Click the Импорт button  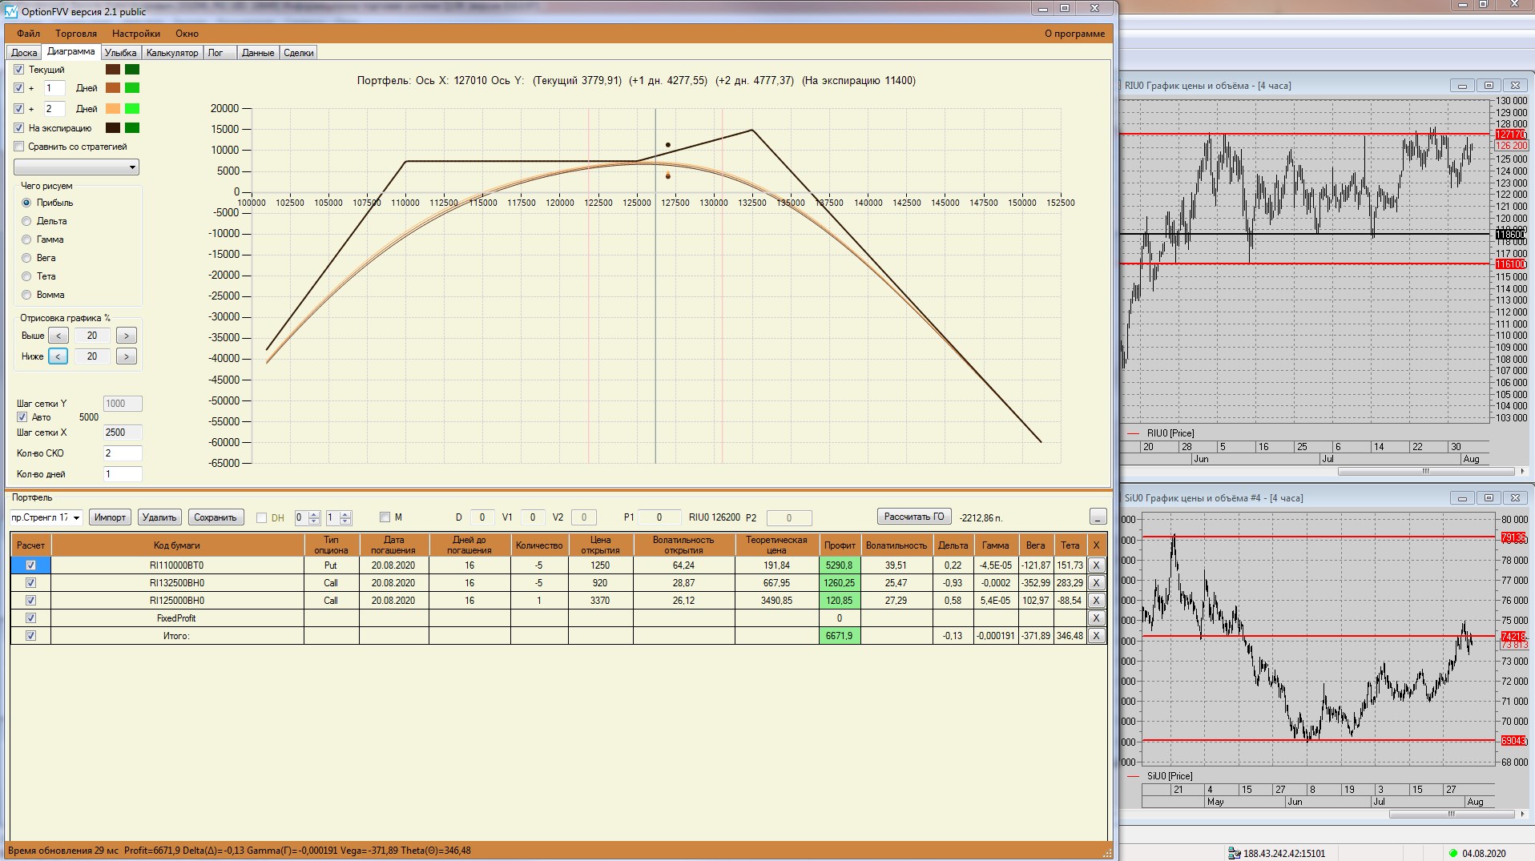point(110,517)
